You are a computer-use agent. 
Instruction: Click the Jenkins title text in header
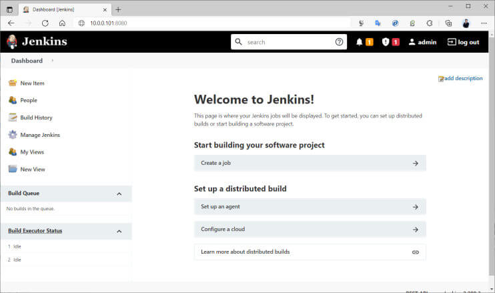pyautogui.click(x=45, y=41)
